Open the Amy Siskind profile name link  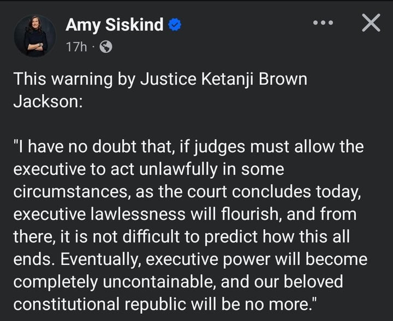[x=114, y=25]
